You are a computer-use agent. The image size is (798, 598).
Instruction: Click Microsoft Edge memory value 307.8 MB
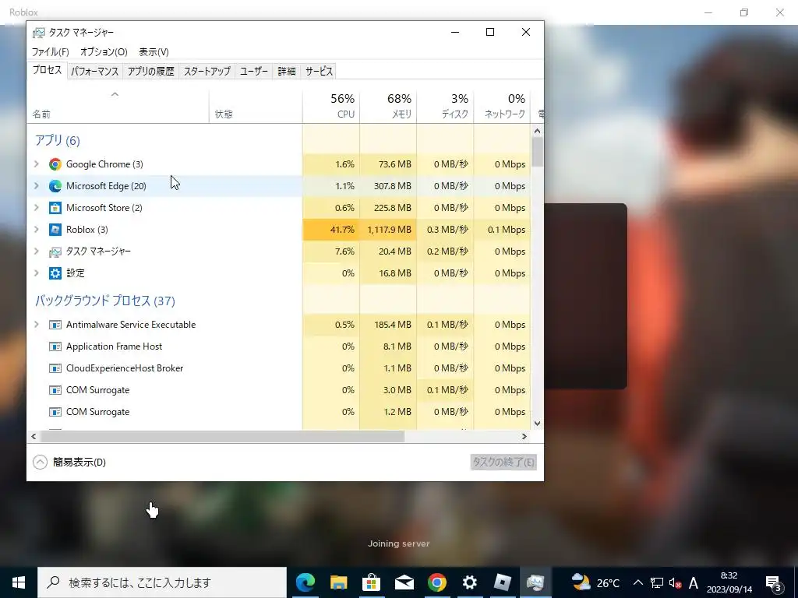pos(388,186)
